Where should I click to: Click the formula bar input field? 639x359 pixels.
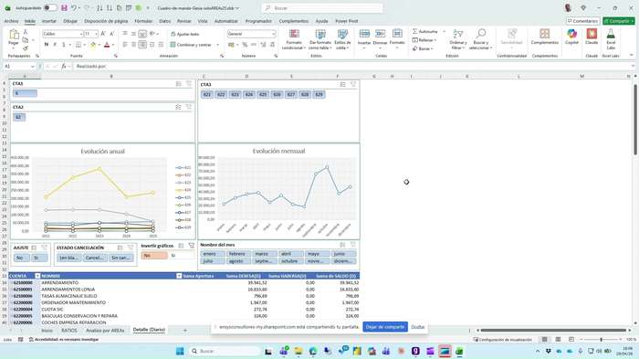coord(351,66)
